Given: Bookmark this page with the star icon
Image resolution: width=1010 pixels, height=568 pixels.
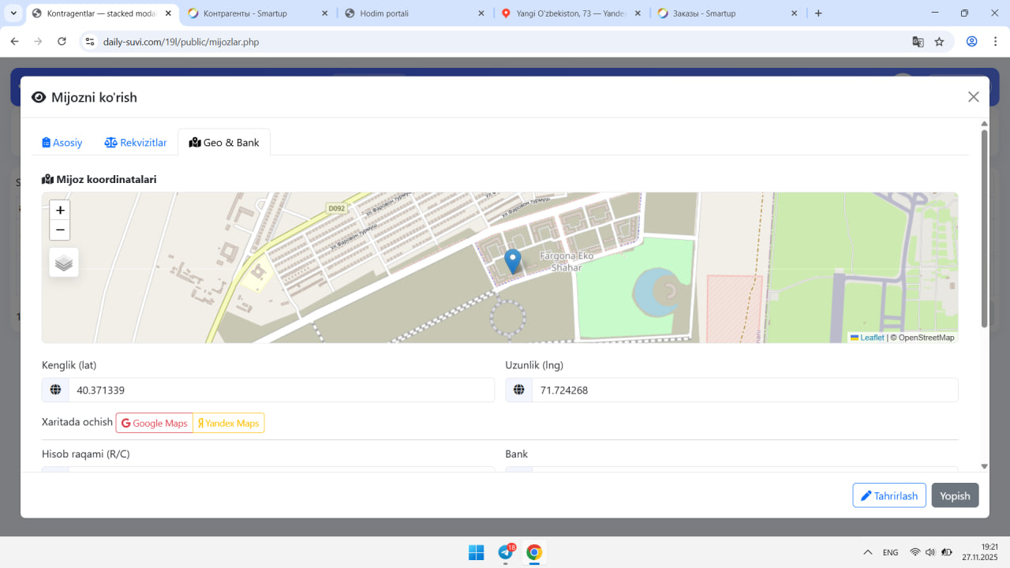Looking at the screenshot, I should pyautogui.click(x=939, y=42).
